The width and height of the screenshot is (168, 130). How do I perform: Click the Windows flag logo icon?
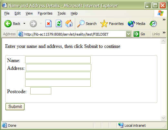(160, 13)
